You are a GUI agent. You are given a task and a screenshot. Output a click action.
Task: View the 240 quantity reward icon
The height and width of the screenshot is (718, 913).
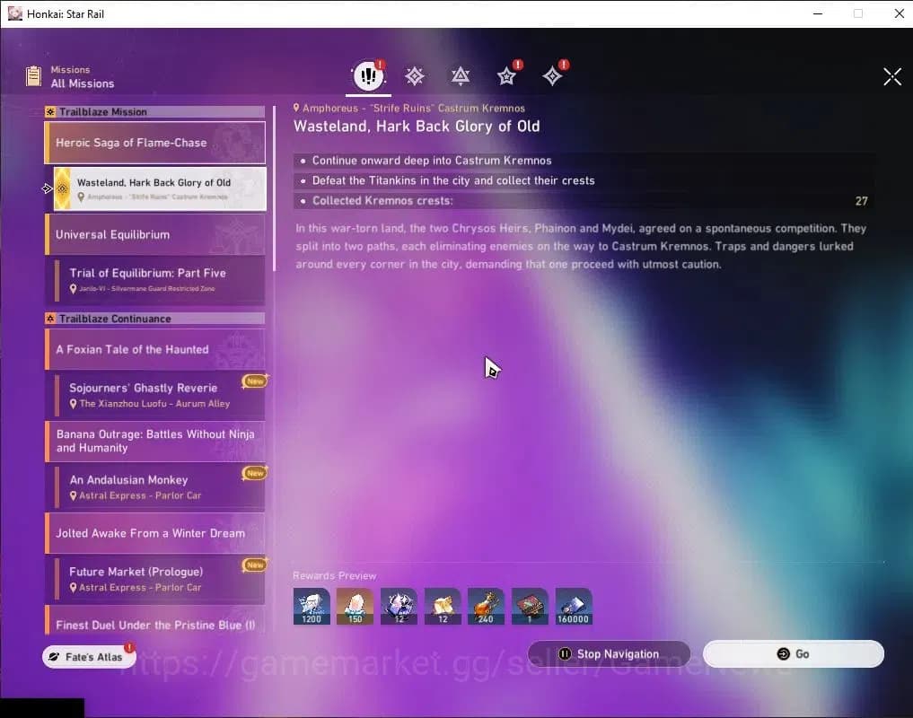click(x=487, y=606)
